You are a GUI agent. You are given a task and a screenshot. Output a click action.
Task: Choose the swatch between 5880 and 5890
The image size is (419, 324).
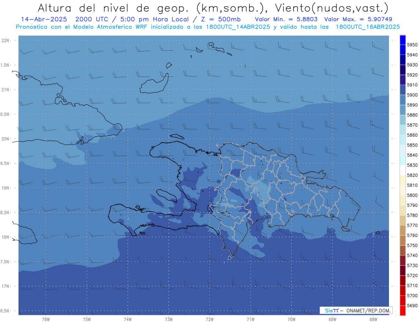403,110
